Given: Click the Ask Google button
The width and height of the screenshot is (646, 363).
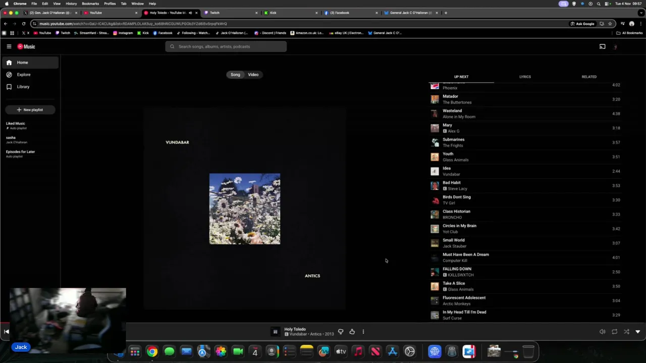Looking at the screenshot, I should pyautogui.click(x=582, y=24).
